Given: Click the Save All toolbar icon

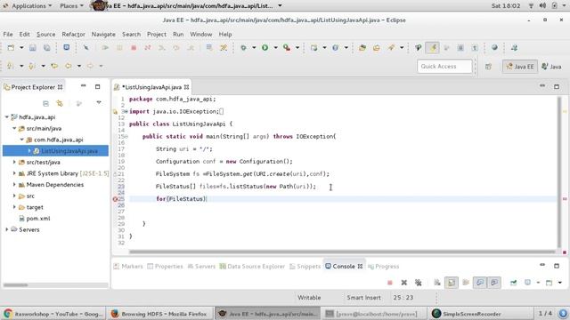Looking at the screenshot, I should (47, 47).
